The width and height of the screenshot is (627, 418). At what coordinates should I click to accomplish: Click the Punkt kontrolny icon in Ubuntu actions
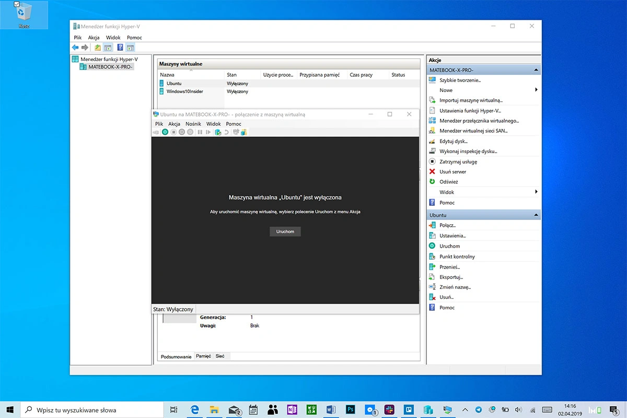tap(432, 257)
